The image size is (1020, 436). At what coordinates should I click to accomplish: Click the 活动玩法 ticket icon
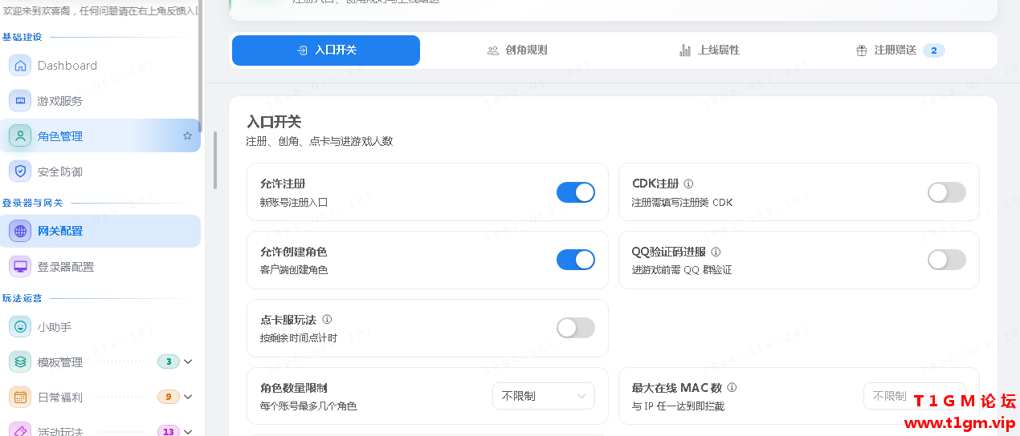coord(20,429)
